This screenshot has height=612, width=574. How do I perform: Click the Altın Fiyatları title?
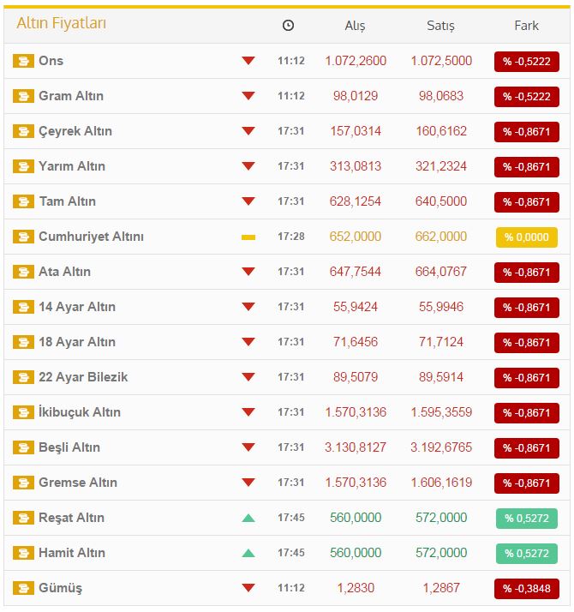pyautogui.click(x=62, y=24)
